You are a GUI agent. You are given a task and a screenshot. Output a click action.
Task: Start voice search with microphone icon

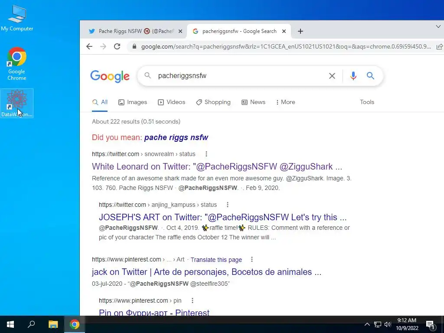pos(353,75)
